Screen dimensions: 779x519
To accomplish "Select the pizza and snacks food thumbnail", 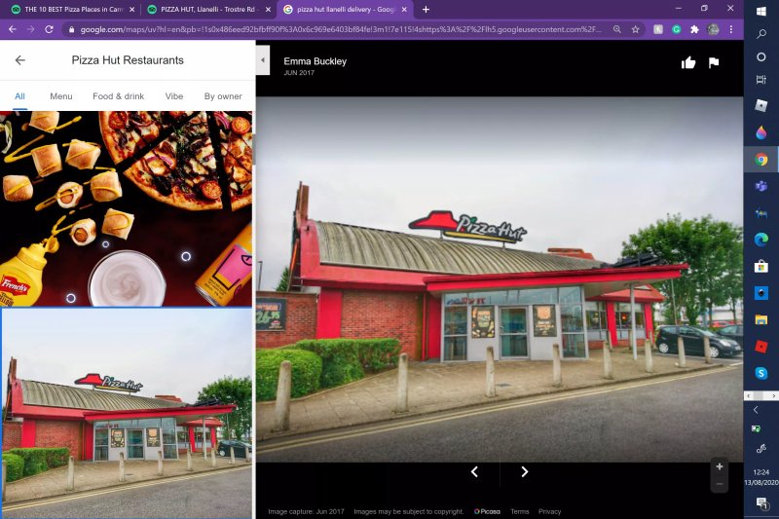I will (127, 208).
